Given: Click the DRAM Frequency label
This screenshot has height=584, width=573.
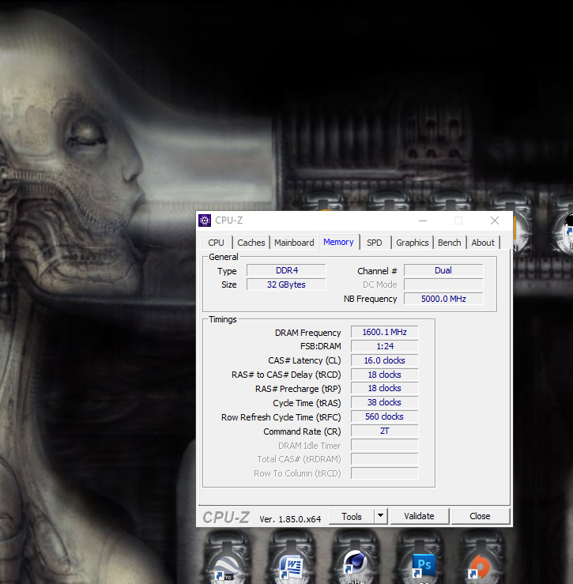Looking at the screenshot, I should click(307, 333).
